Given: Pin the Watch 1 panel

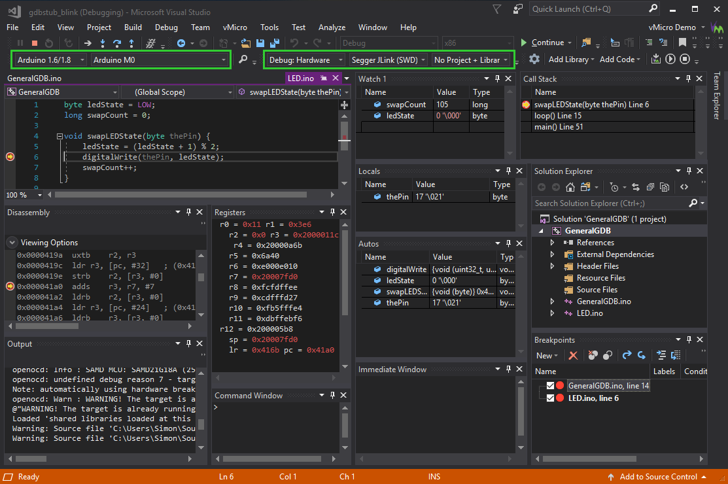Looking at the screenshot, I should 497,78.
